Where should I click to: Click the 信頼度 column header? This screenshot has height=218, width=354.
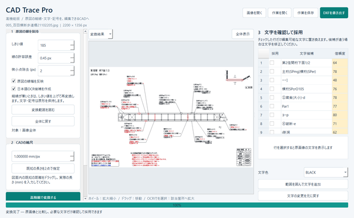[340, 54]
